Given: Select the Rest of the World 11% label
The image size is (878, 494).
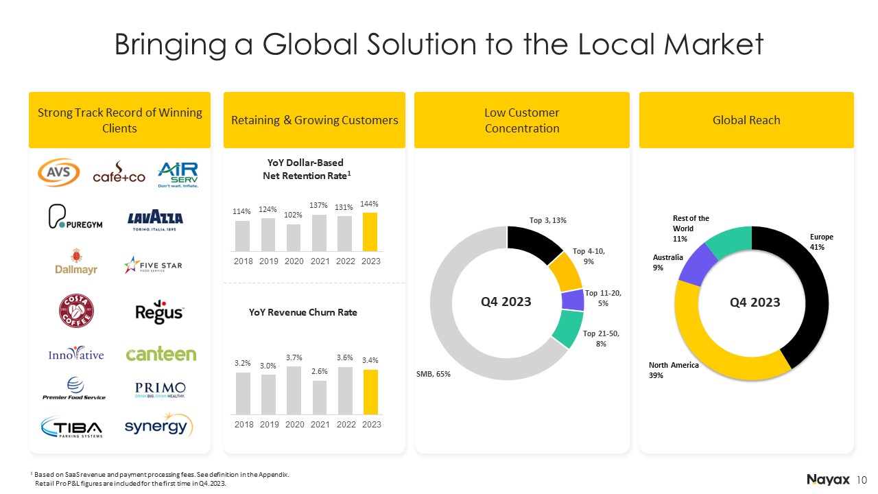Looking at the screenshot, I should [x=690, y=228].
